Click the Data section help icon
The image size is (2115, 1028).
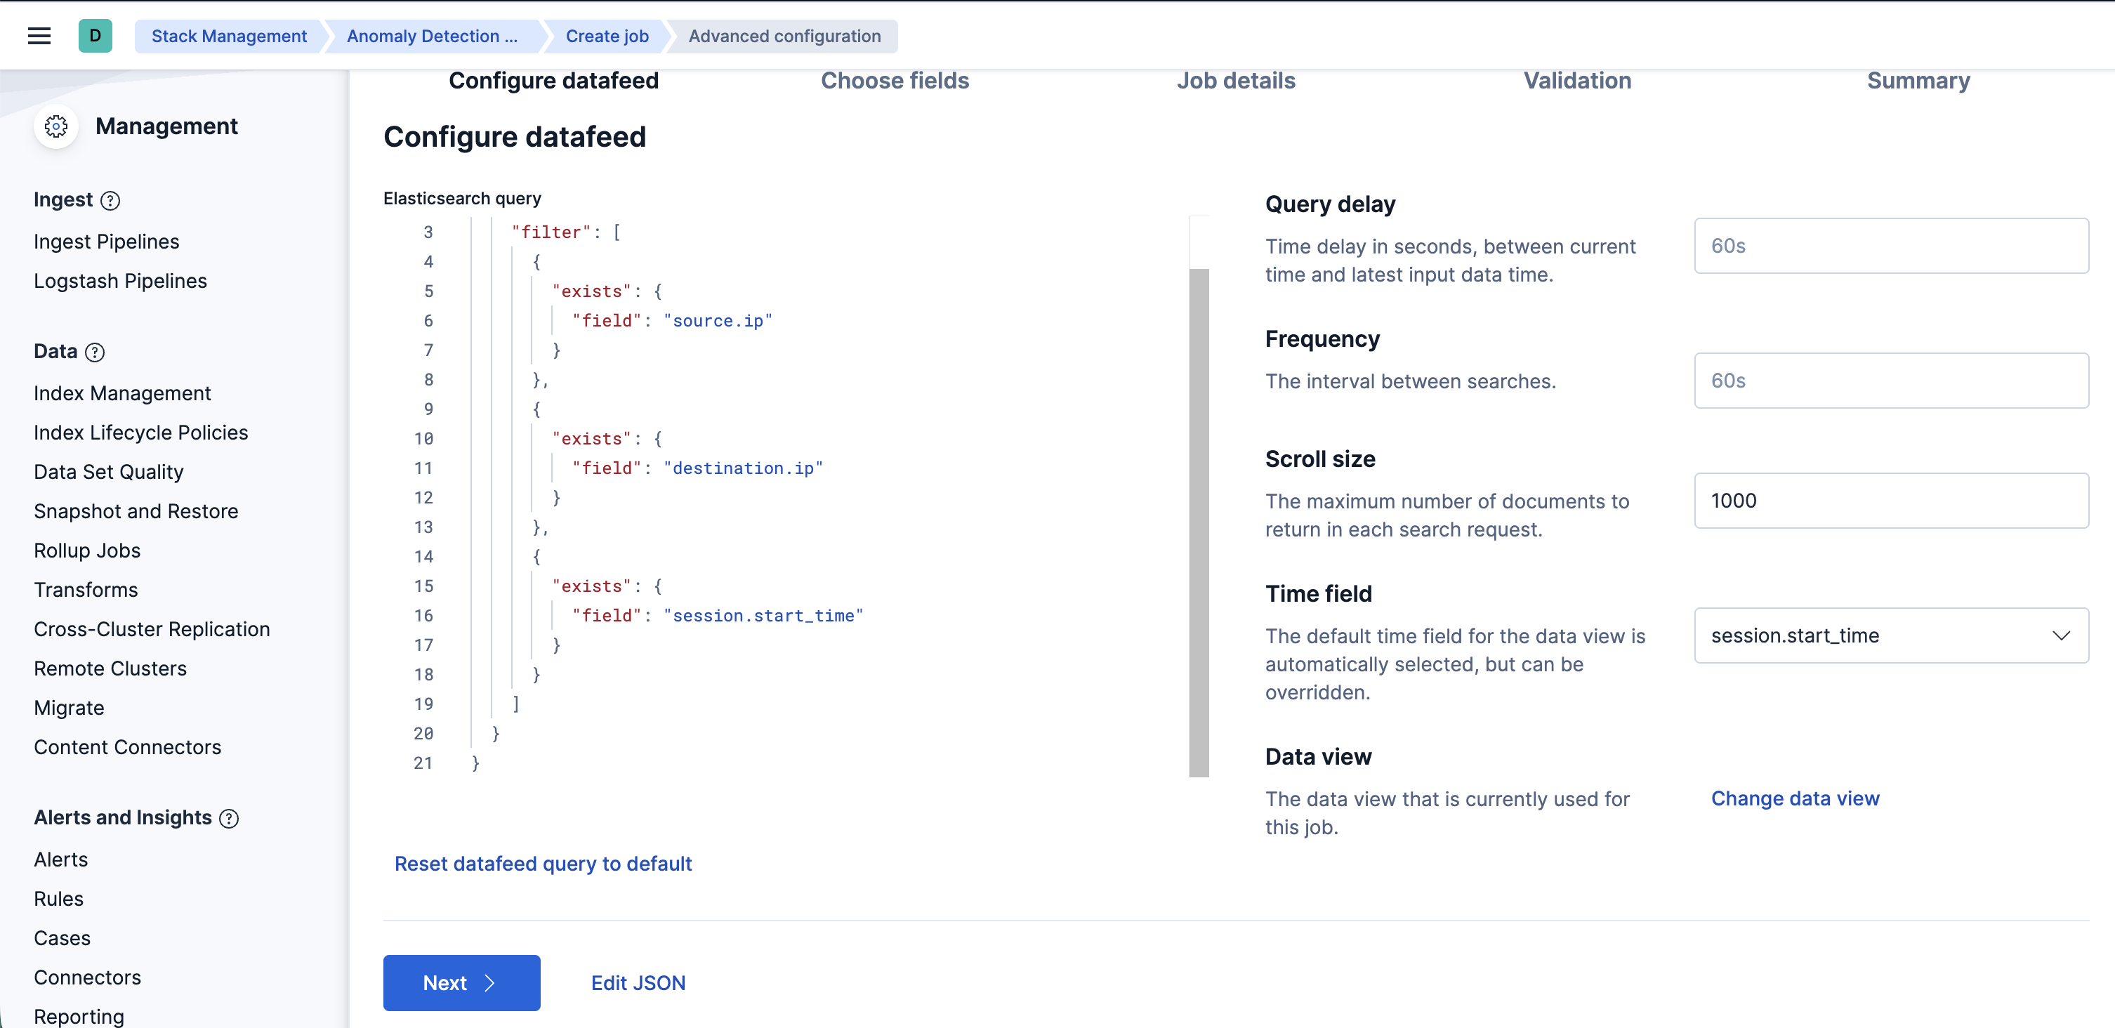pos(95,351)
